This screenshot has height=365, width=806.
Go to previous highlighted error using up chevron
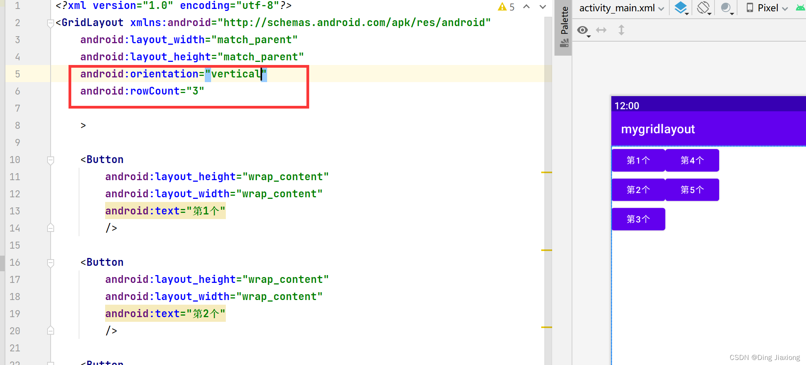click(x=526, y=7)
